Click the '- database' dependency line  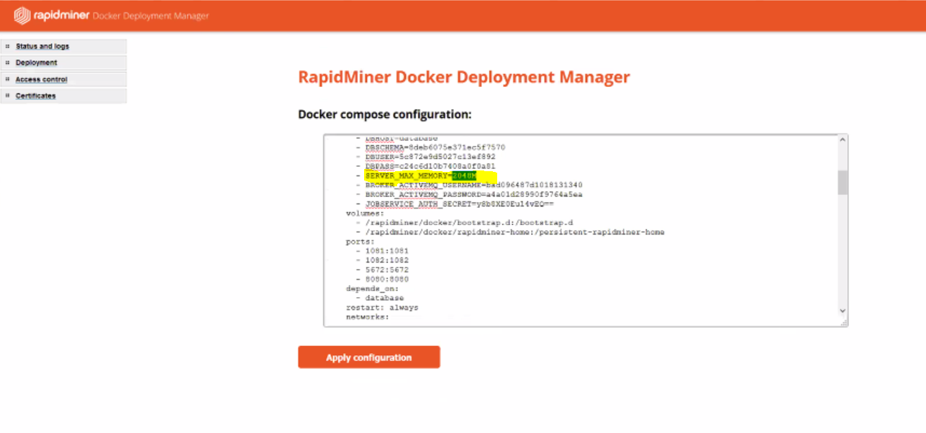(x=380, y=298)
